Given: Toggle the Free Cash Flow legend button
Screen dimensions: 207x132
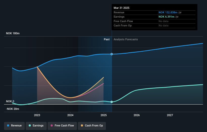Looking at the screenshot, I should (62, 126).
